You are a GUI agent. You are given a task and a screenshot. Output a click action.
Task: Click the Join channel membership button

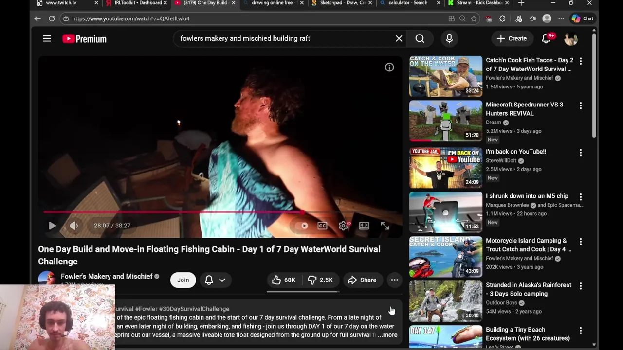[183, 280]
